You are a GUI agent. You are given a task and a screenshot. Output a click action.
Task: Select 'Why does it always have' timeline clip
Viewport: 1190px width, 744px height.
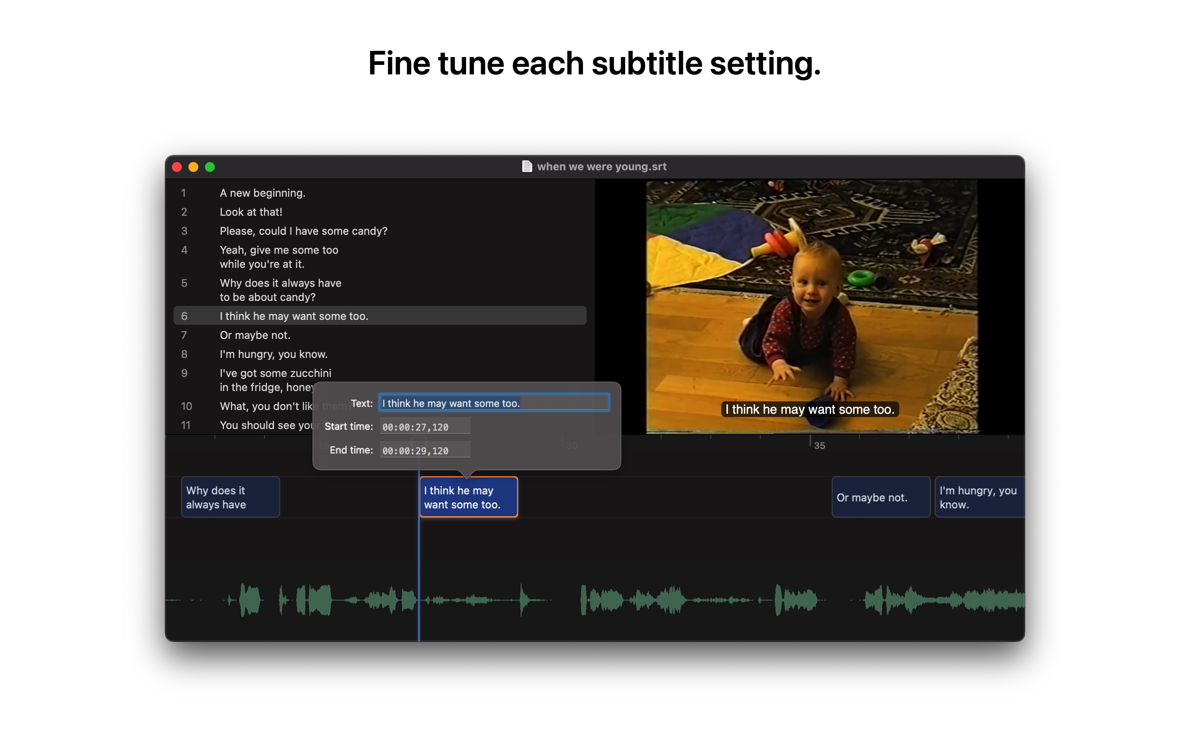230,497
